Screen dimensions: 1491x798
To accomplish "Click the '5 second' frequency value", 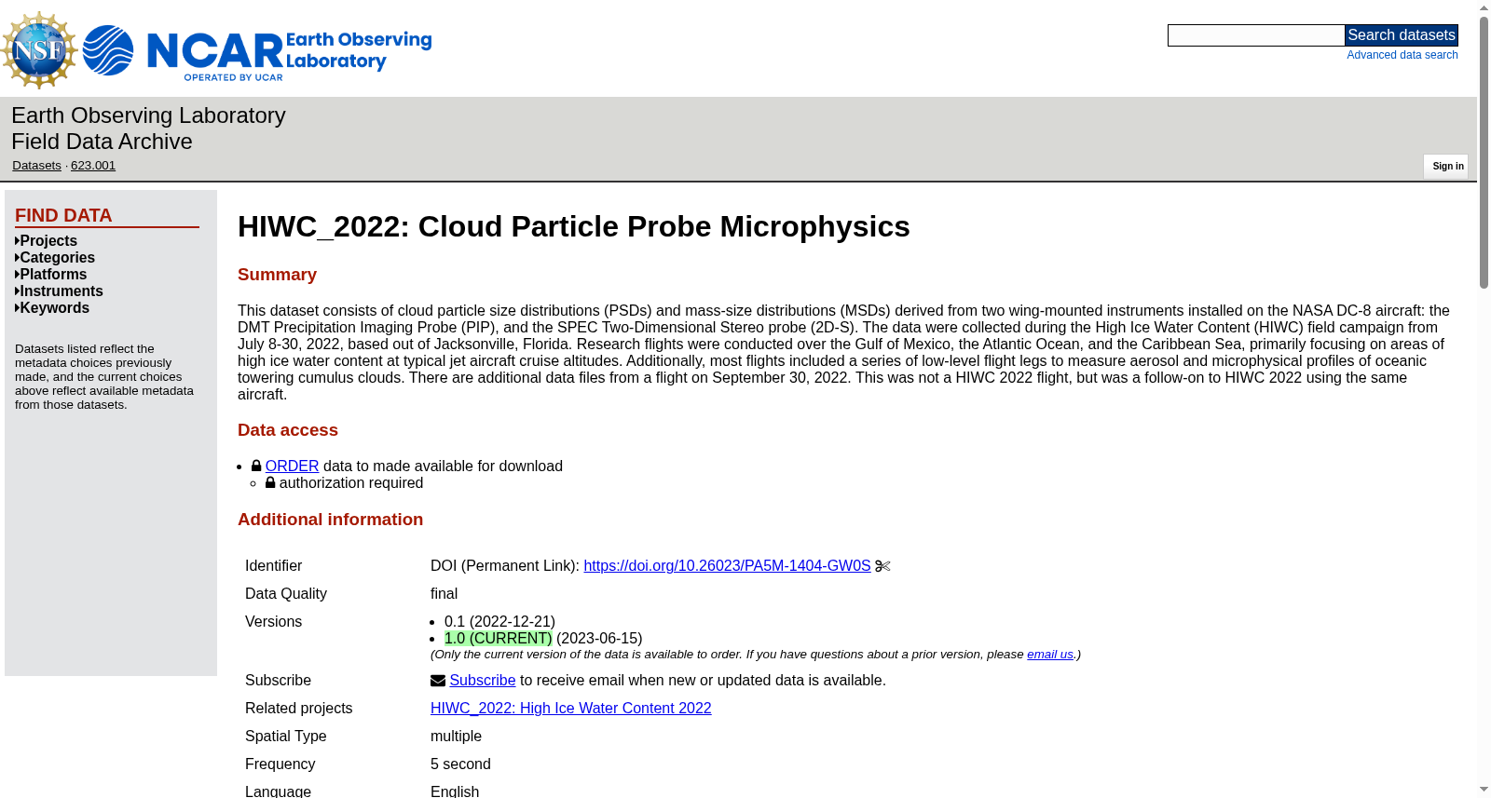I will pos(460,764).
